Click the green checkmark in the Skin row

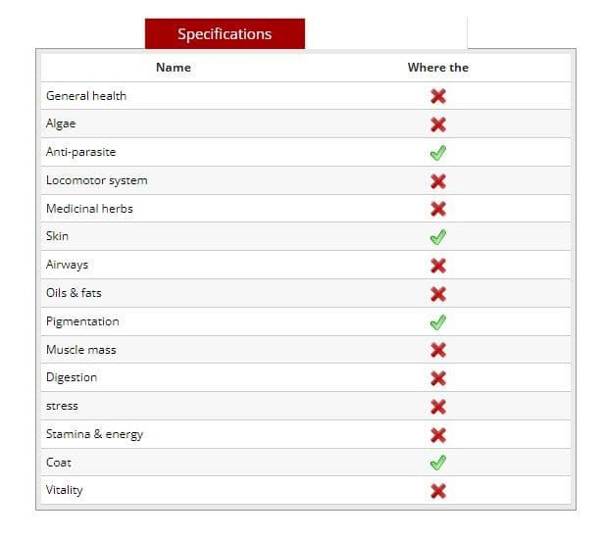438,237
